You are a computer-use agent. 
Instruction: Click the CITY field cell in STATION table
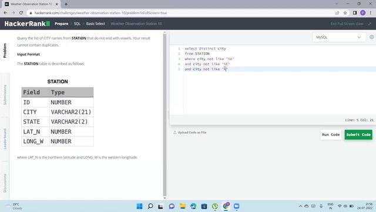(35, 112)
